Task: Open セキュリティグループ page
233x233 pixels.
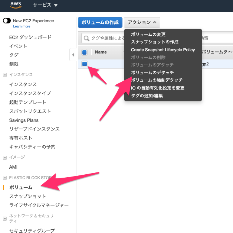Action: pyautogui.click(x=32, y=230)
